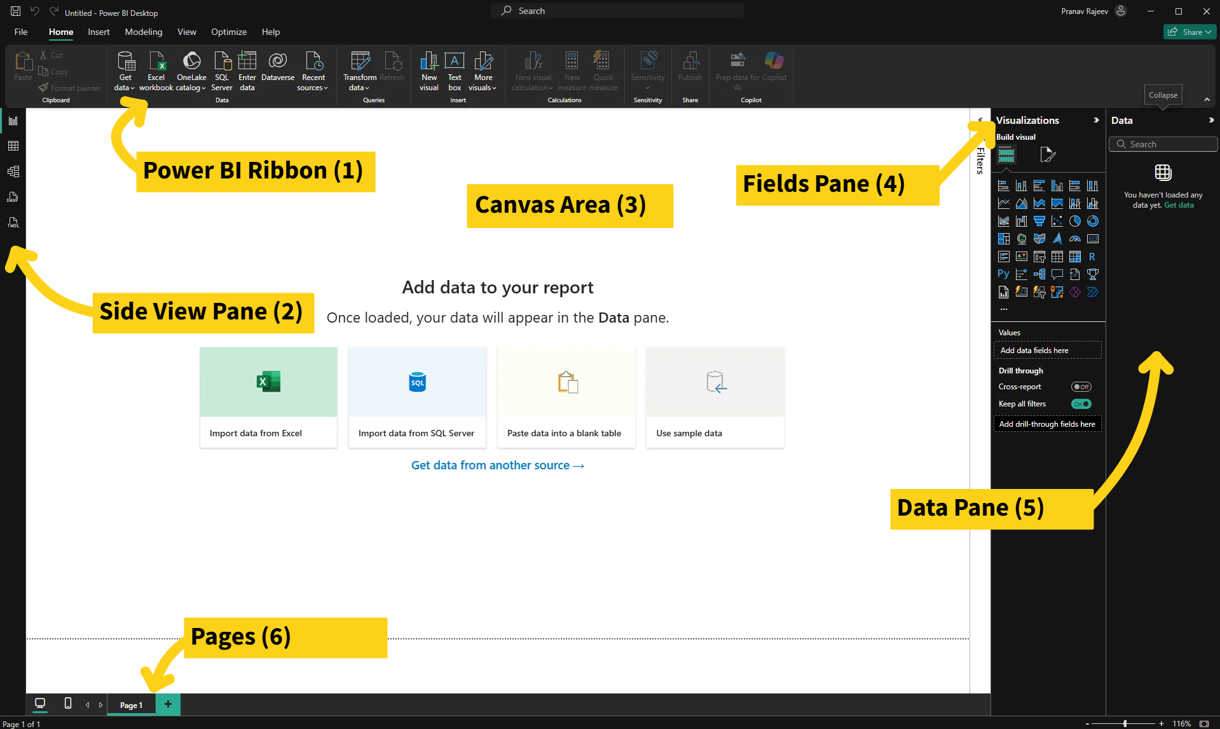Select the R script visual
Image resolution: width=1220 pixels, height=729 pixels.
[x=1092, y=257]
